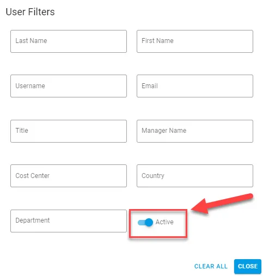
Task: Click the Manager Name placeholder label
Action: pyautogui.click(x=164, y=131)
